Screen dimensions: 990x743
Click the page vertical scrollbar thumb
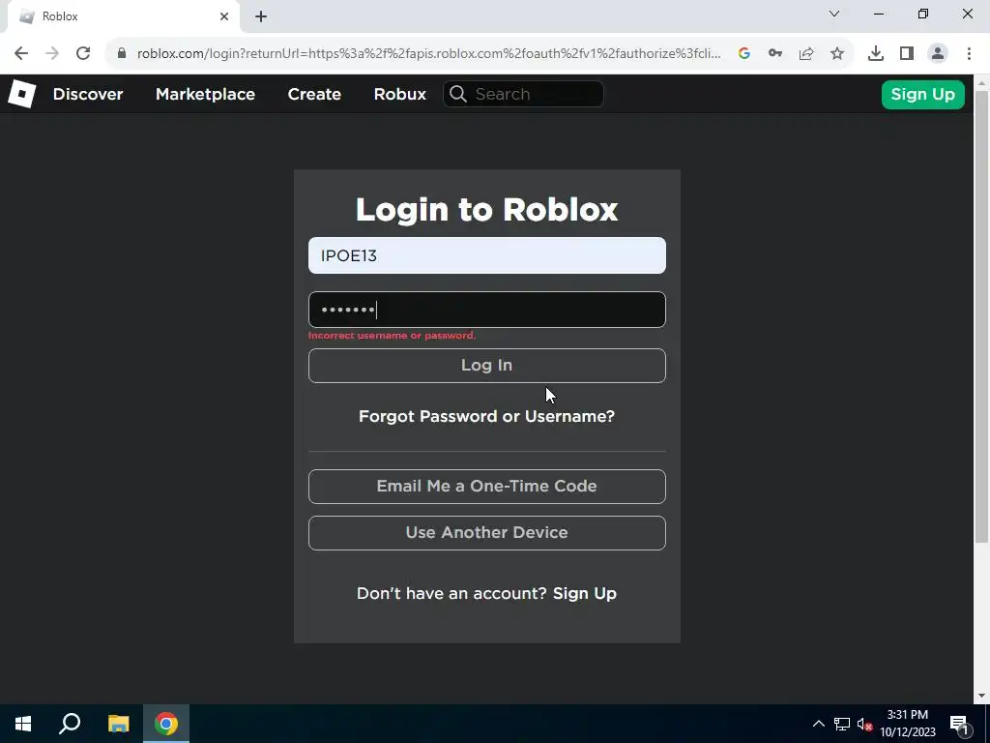click(x=981, y=316)
